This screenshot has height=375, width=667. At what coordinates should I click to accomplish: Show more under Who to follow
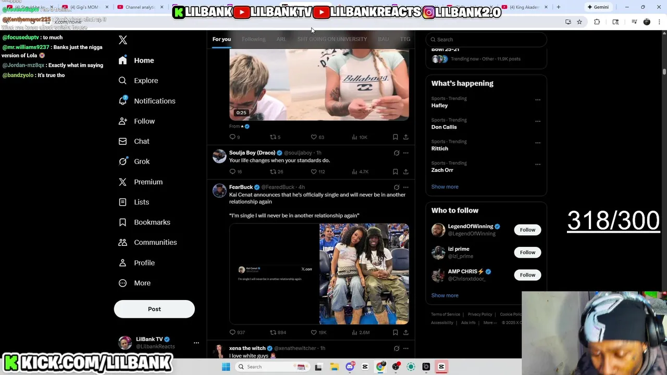(444, 295)
